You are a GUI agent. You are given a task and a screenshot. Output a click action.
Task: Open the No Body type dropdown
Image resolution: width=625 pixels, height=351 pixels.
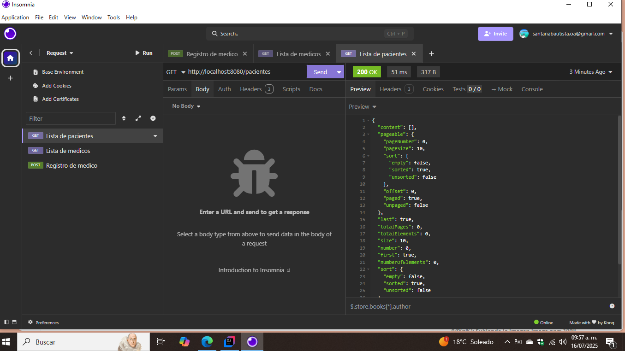[x=186, y=106]
